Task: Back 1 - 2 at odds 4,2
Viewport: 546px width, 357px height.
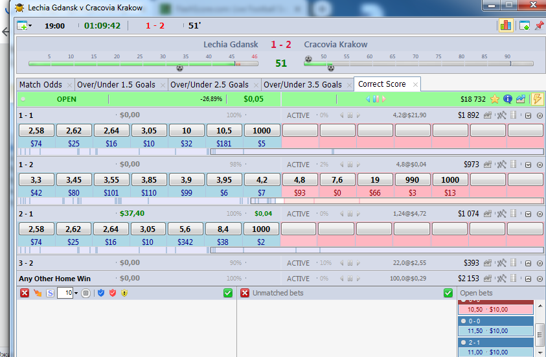Action: point(262,179)
